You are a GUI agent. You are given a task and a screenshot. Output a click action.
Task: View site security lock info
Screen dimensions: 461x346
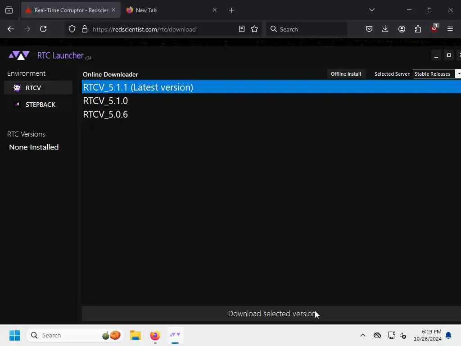pos(85,29)
